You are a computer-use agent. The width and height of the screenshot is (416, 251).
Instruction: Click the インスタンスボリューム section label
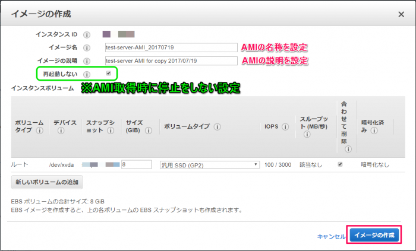tap(42, 88)
